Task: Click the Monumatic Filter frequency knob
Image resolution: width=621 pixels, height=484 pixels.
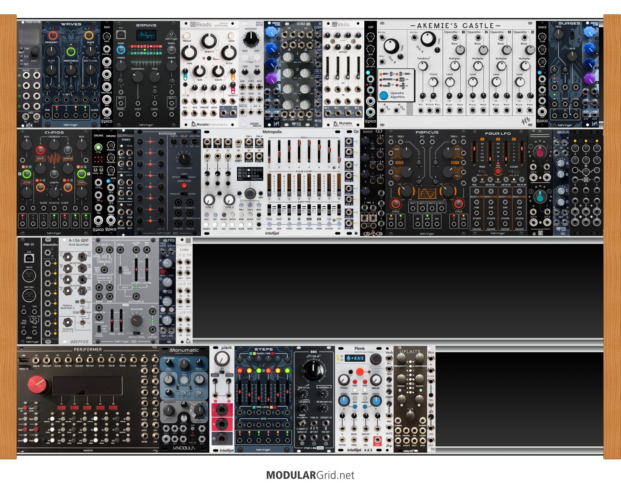Action: click(169, 380)
